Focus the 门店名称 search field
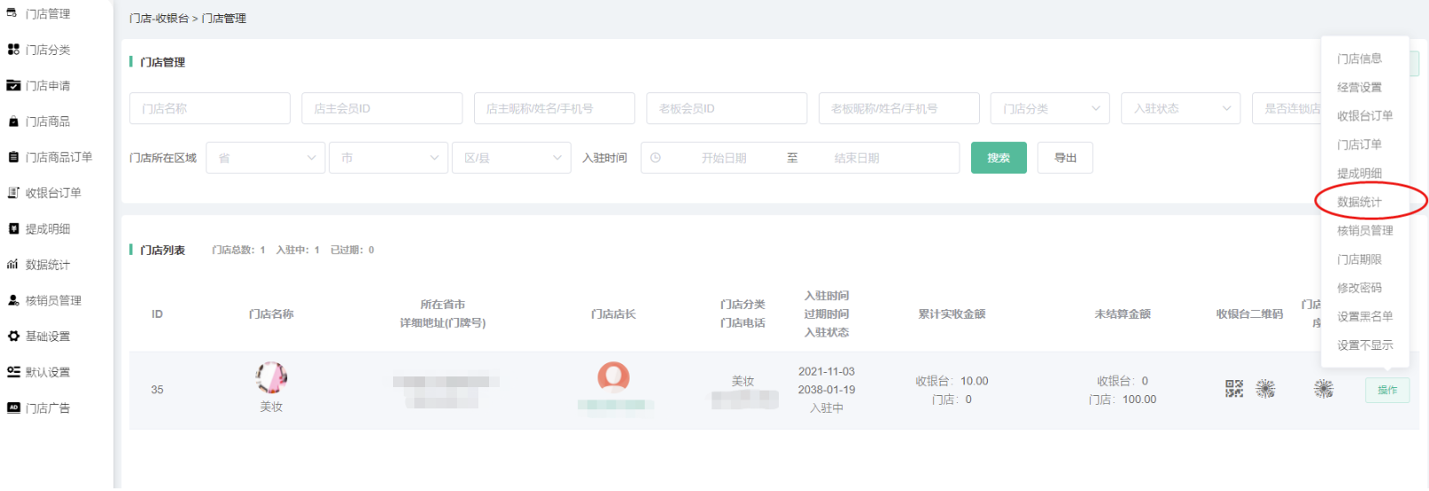Viewport: 1429px width, 491px height. (x=209, y=108)
